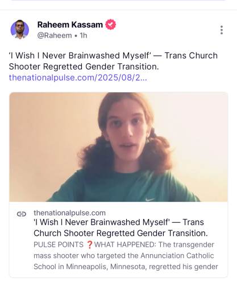
Task: Click the red question mark emoji
Action: (89, 245)
